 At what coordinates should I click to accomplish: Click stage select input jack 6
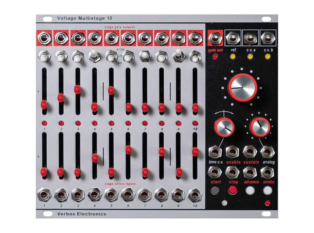(x=128, y=195)
